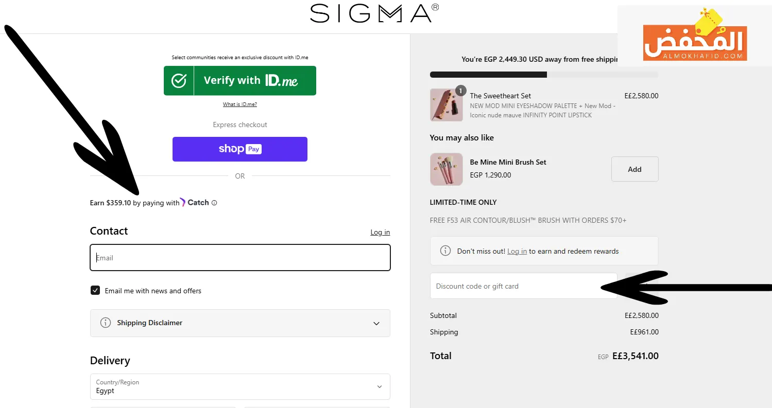Expand the Shipping Disclaimer section

click(x=240, y=323)
